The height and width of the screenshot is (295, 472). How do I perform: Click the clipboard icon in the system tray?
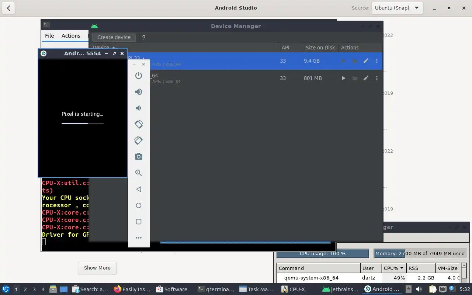(x=432, y=289)
